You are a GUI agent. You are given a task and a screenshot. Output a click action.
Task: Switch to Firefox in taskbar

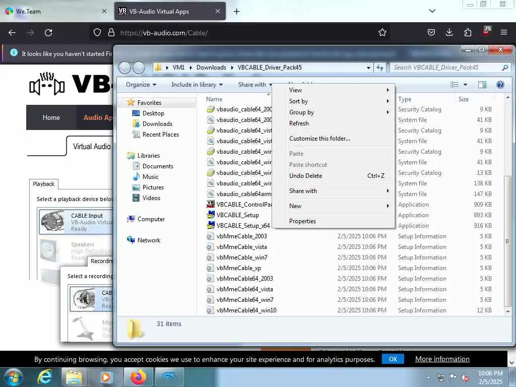[x=139, y=377]
